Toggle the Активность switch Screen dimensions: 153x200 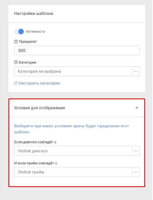click(x=19, y=32)
